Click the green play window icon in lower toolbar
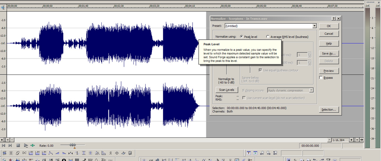381x161 pixels. [x=255, y=153]
